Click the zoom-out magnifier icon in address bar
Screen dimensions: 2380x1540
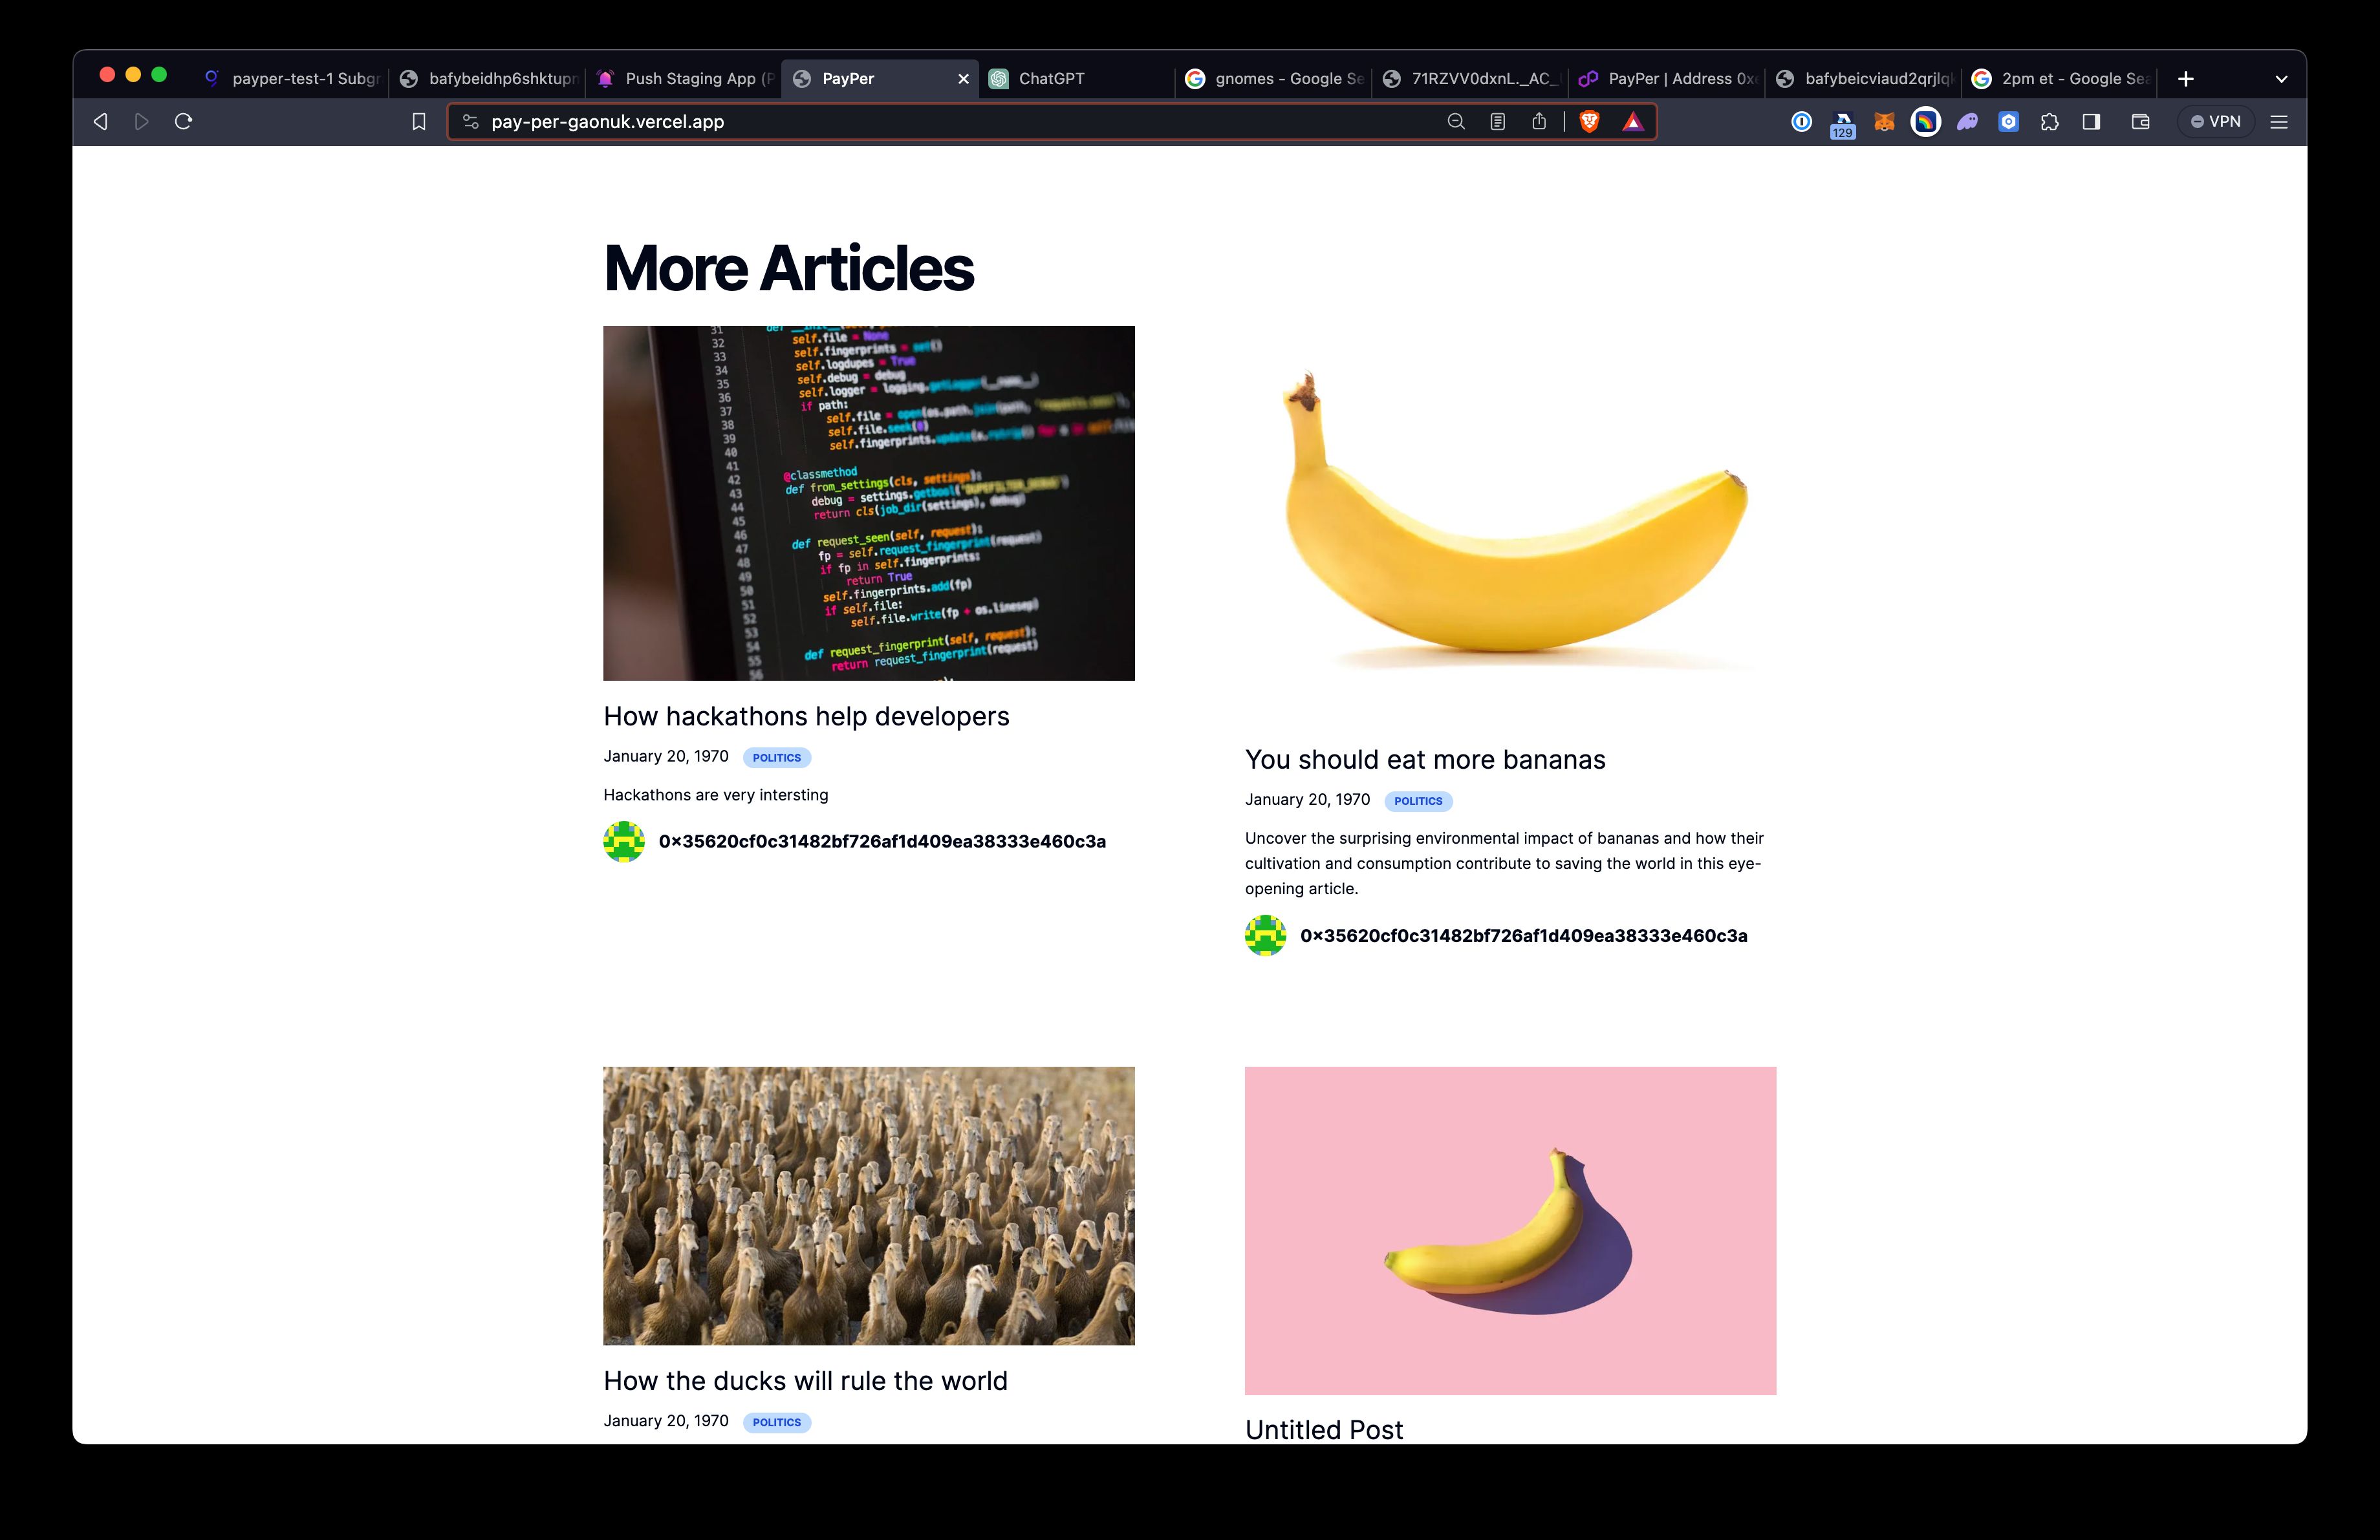pyautogui.click(x=1456, y=122)
